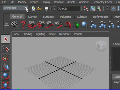Activate the Paint Selection tool
The image size is (120, 90).
5,58
